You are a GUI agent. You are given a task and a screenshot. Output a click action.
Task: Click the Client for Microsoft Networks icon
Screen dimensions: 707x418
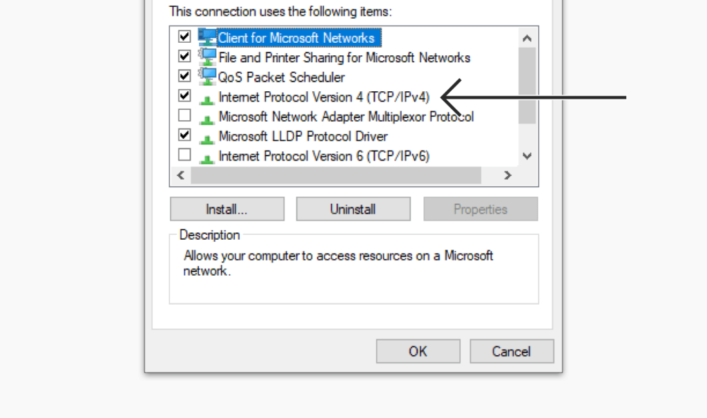tap(206, 37)
